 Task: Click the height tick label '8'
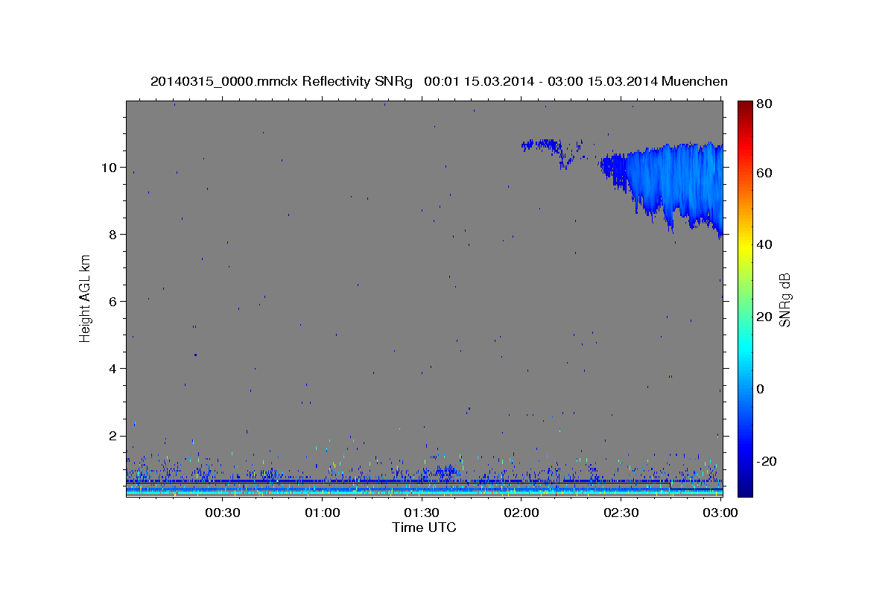[x=114, y=234]
